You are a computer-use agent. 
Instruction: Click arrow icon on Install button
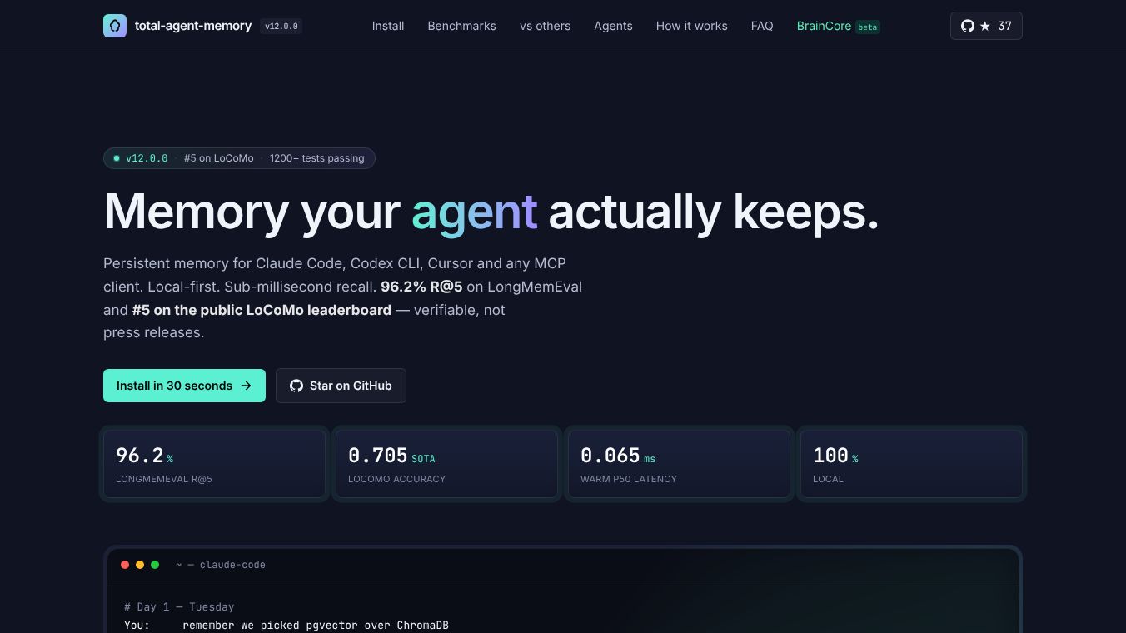(x=246, y=386)
